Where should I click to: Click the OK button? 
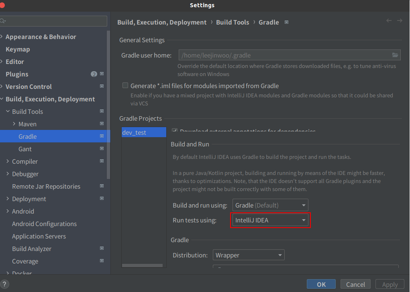pos(321,284)
